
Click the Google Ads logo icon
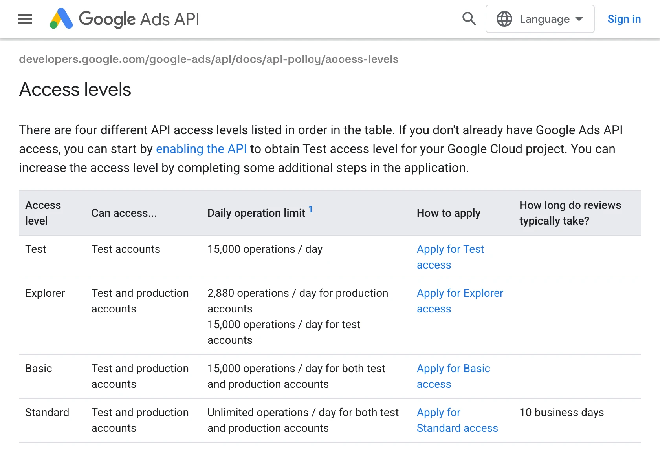61,18
